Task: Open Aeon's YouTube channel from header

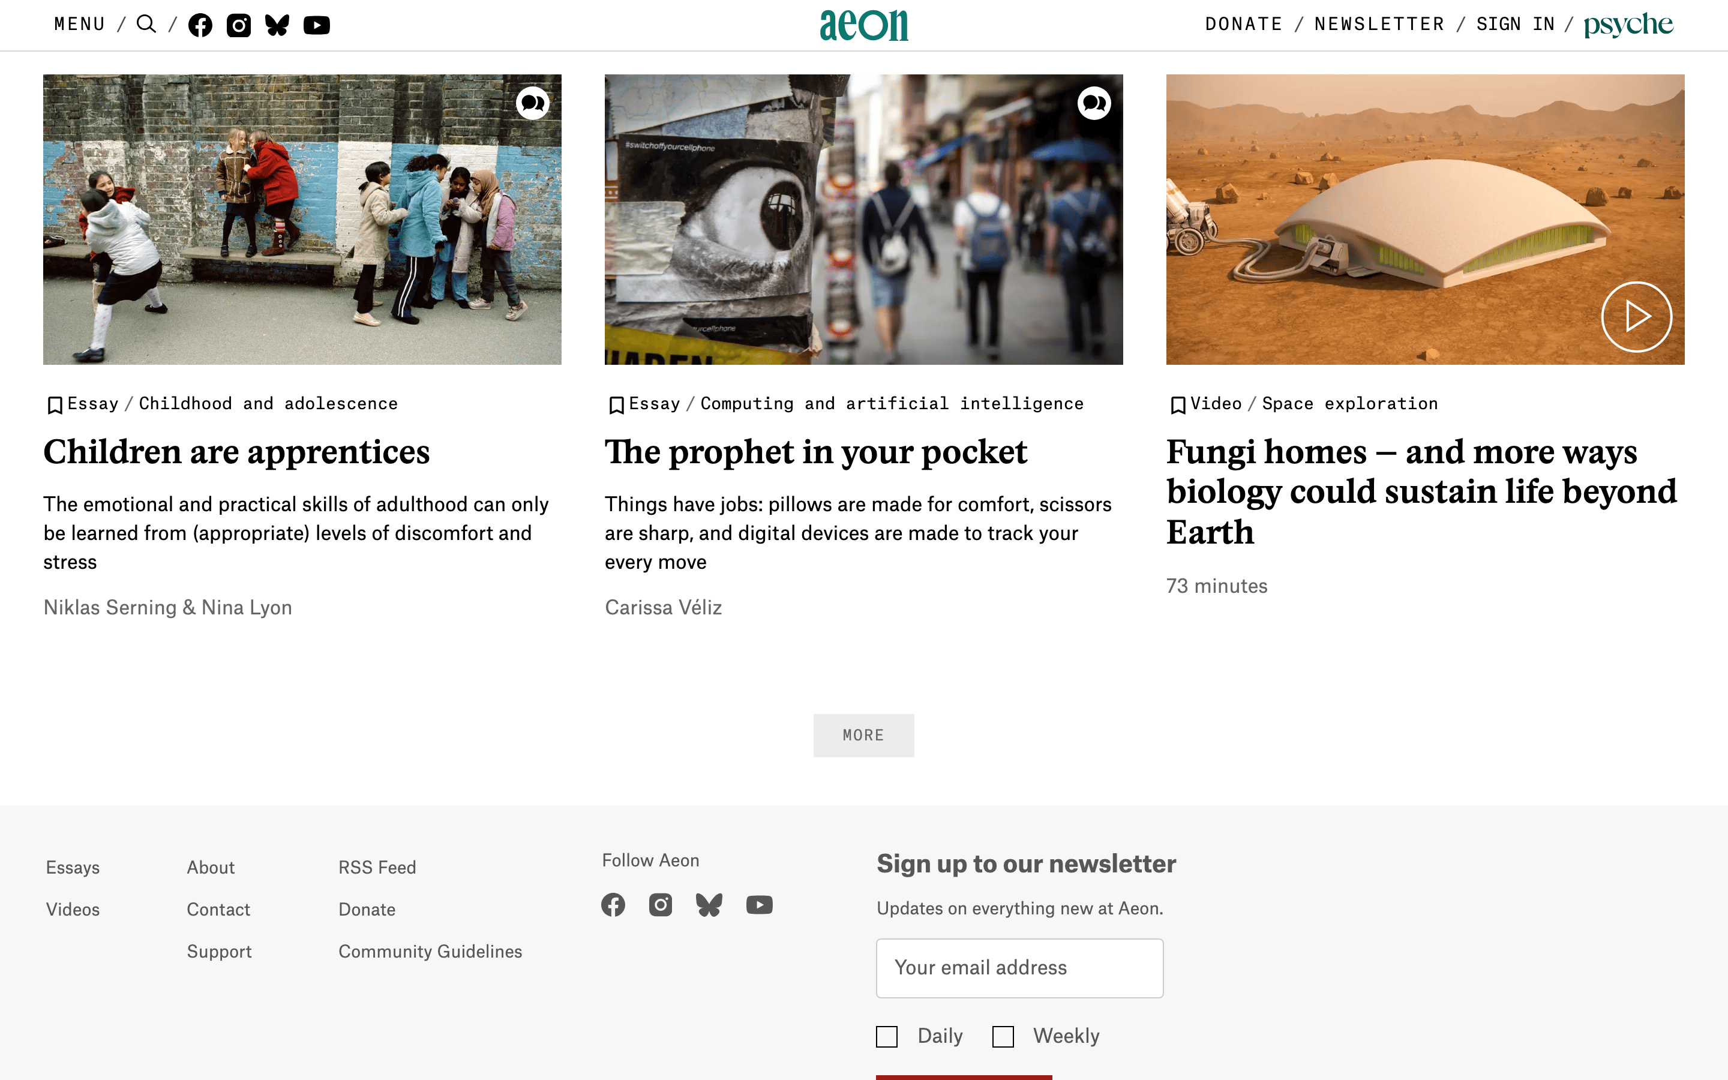Action: 316,25
